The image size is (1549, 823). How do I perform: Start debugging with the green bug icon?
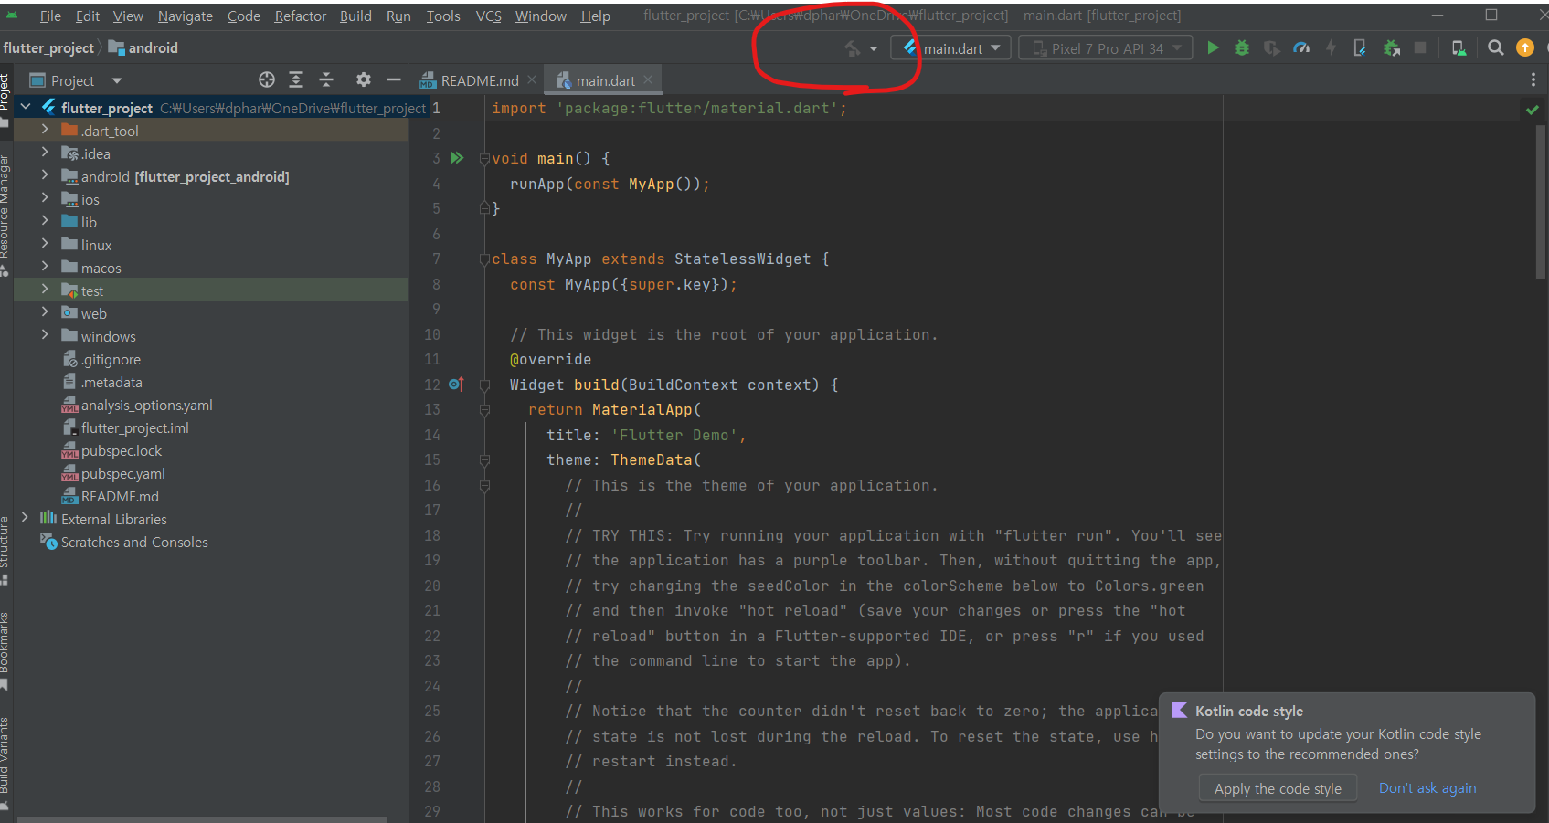pyautogui.click(x=1242, y=48)
